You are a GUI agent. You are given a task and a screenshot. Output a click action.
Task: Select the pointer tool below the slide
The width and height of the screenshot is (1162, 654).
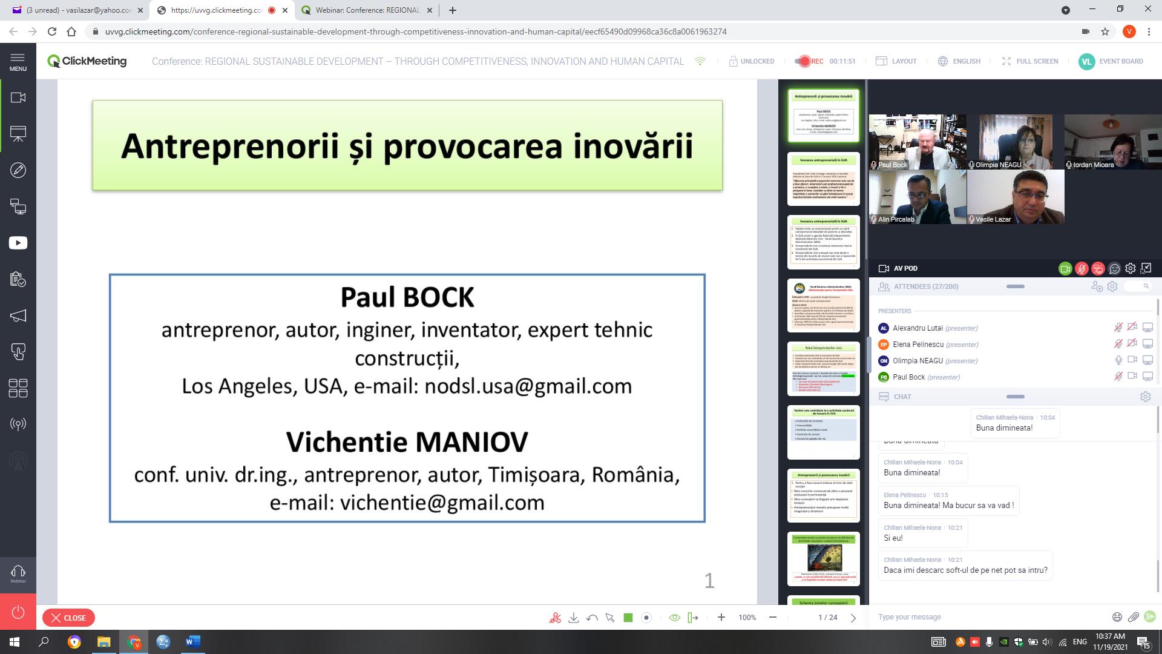[609, 618]
